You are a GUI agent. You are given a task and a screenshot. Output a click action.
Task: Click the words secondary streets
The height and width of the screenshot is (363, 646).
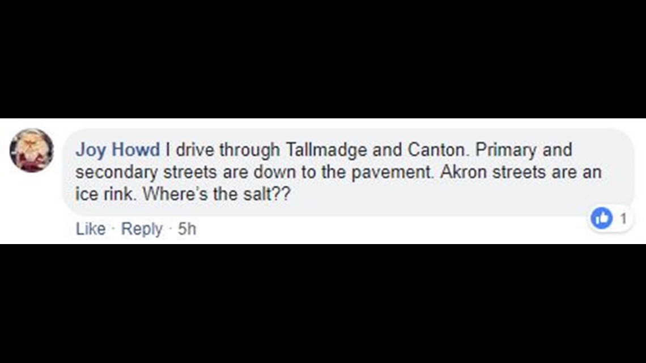pyautogui.click(x=146, y=173)
